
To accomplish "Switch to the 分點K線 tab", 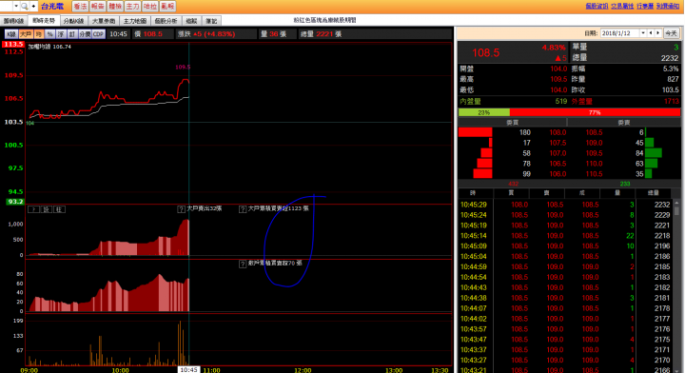I will 73,21.
